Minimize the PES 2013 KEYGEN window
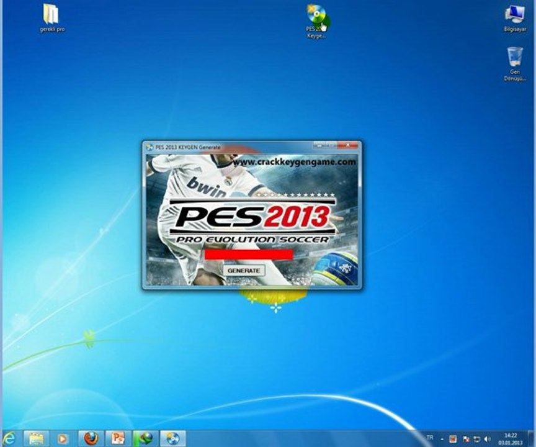536x447 pixels. [x=319, y=145]
